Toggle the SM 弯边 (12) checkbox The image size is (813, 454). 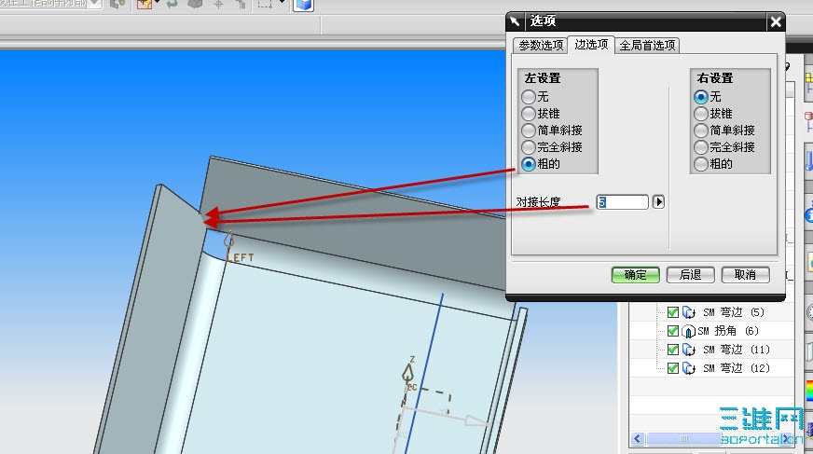click(x=673, y=368)
